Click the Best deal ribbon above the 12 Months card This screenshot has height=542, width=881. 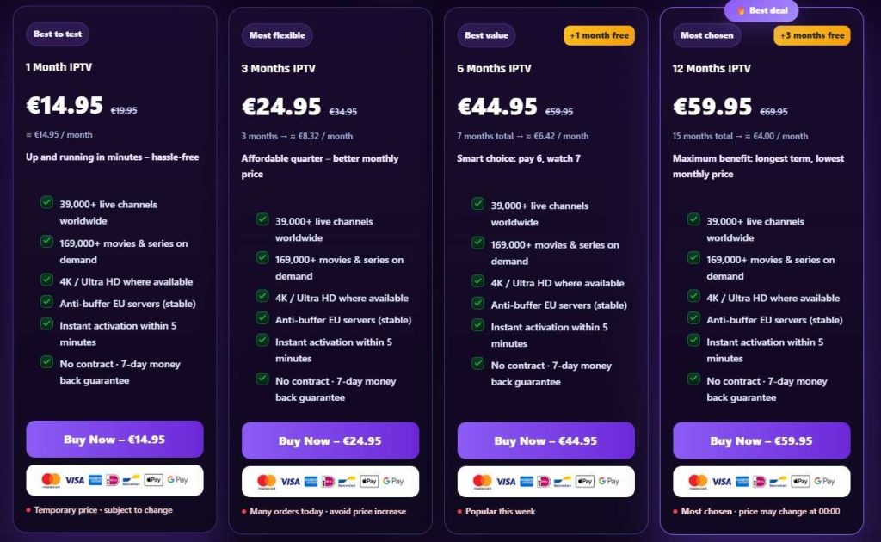[761, 10]
